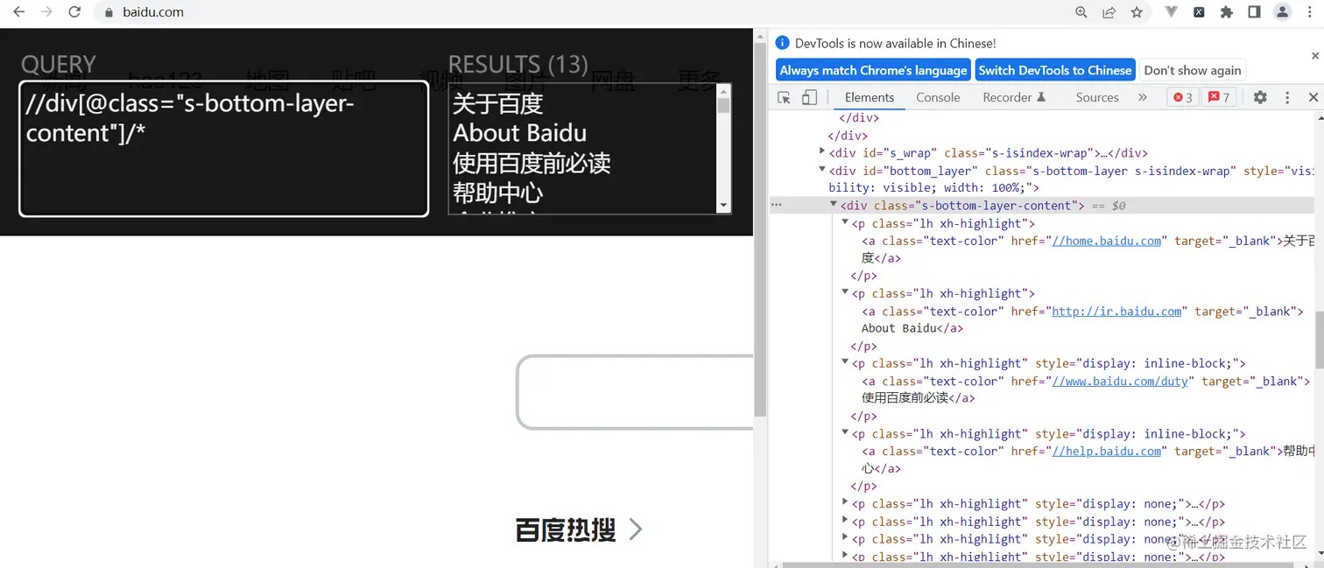This screenshot has height=568, width=1324.
Task: Click the scroll-up arrow in RESULTS box
Action: pos(724,91)
